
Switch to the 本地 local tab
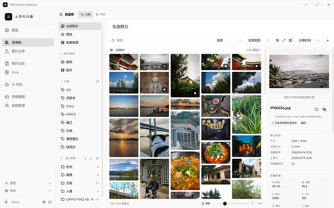pyautogui.click(x=100, y=14)
